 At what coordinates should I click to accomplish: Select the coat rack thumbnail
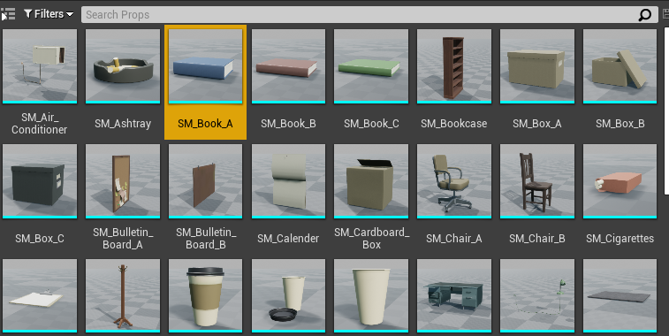(x=123, y=295)
